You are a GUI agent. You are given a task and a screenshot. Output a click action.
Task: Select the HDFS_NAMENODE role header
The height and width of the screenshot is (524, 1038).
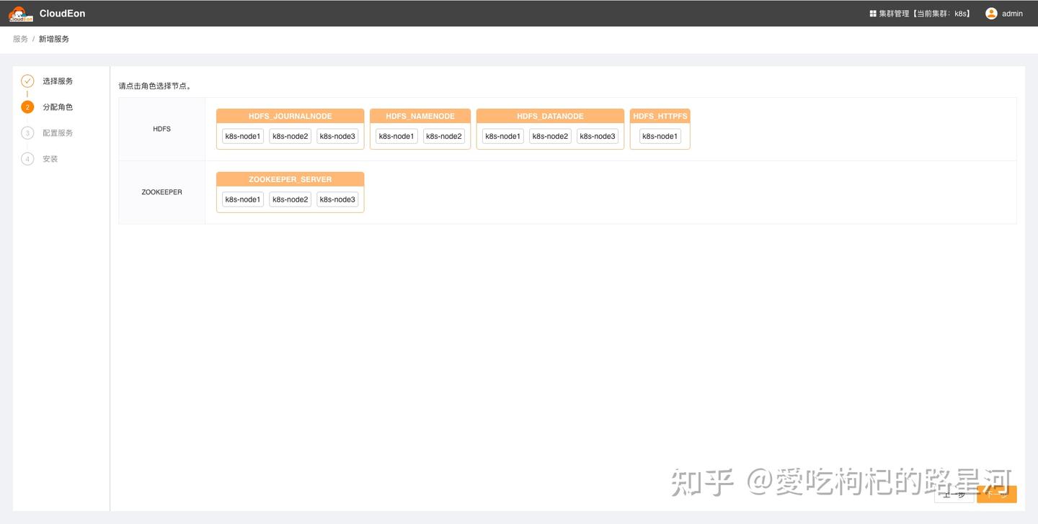pyautogui.click(x=420, y=116)
